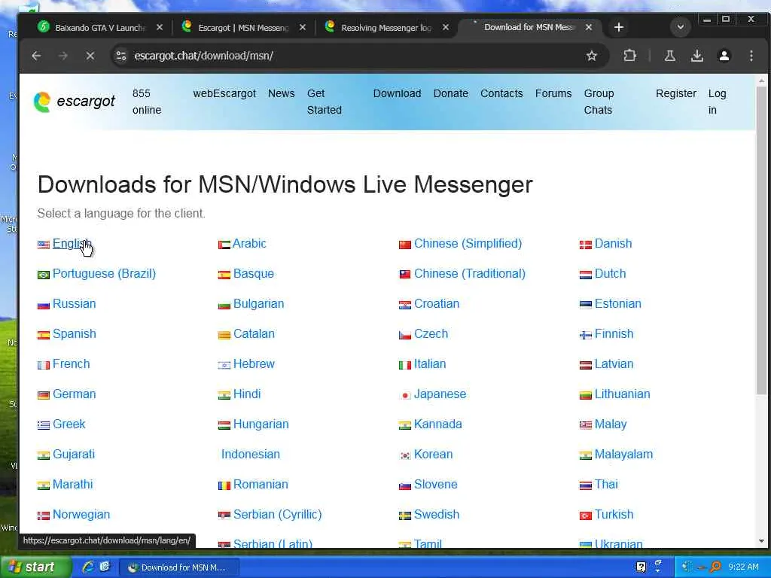Open site information icon in address bar
Screen dimensions: 771x578
[x=121, y=56]
